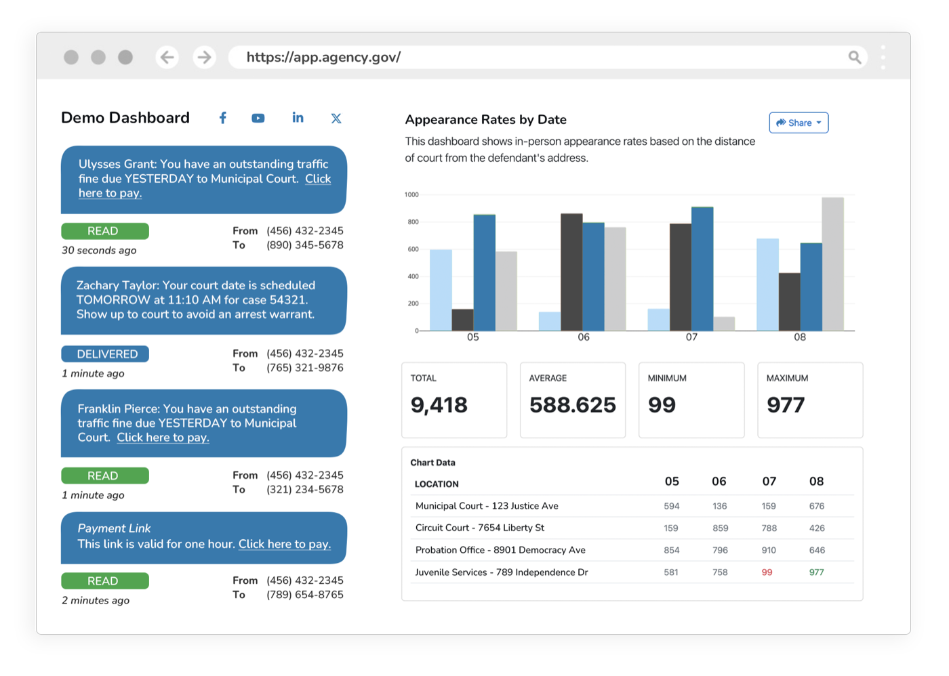Click the DELIVERED status badge
949x676 pixels.
(105, 354)
